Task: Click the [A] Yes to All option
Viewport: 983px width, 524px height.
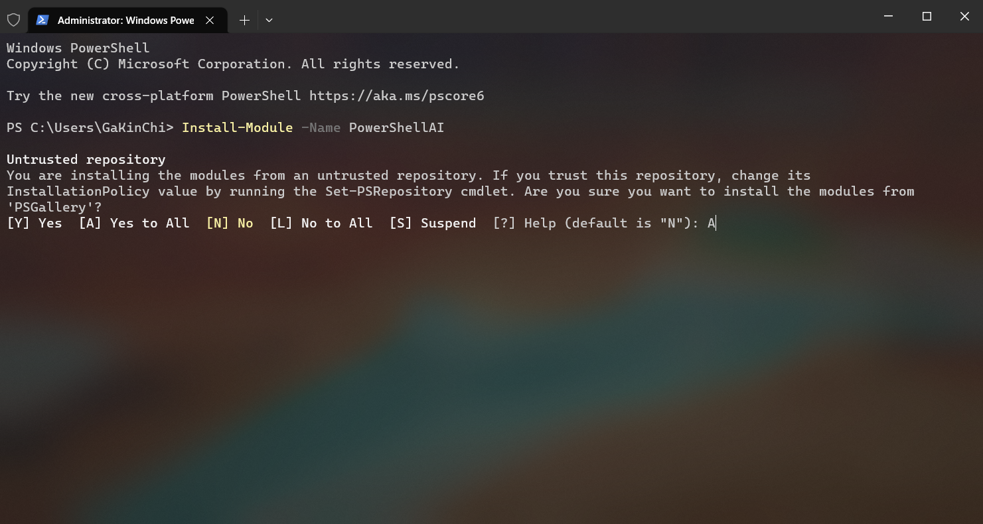Action: [x=134, y=223]
